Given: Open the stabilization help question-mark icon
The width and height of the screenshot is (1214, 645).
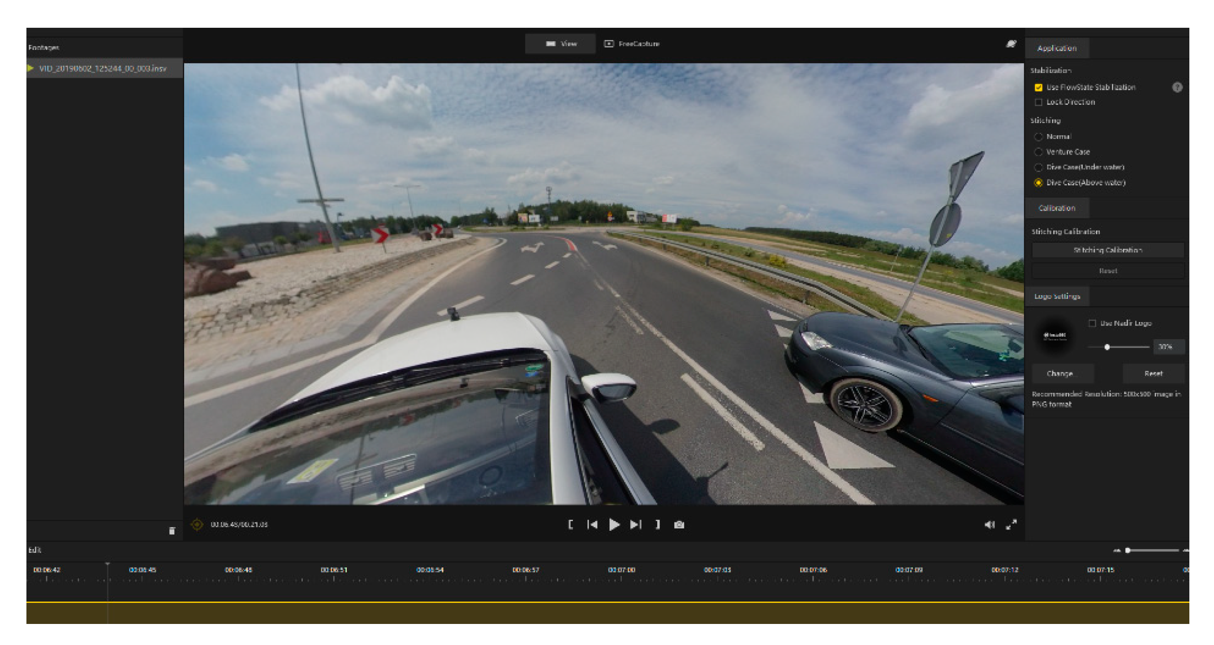Looking at the screenshot, I should [1177, 87].
